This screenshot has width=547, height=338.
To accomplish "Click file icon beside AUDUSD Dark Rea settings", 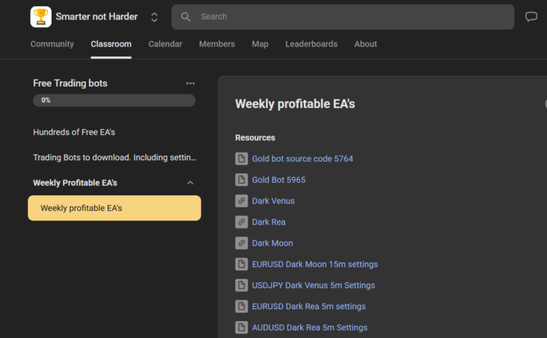I will [242, 327].
